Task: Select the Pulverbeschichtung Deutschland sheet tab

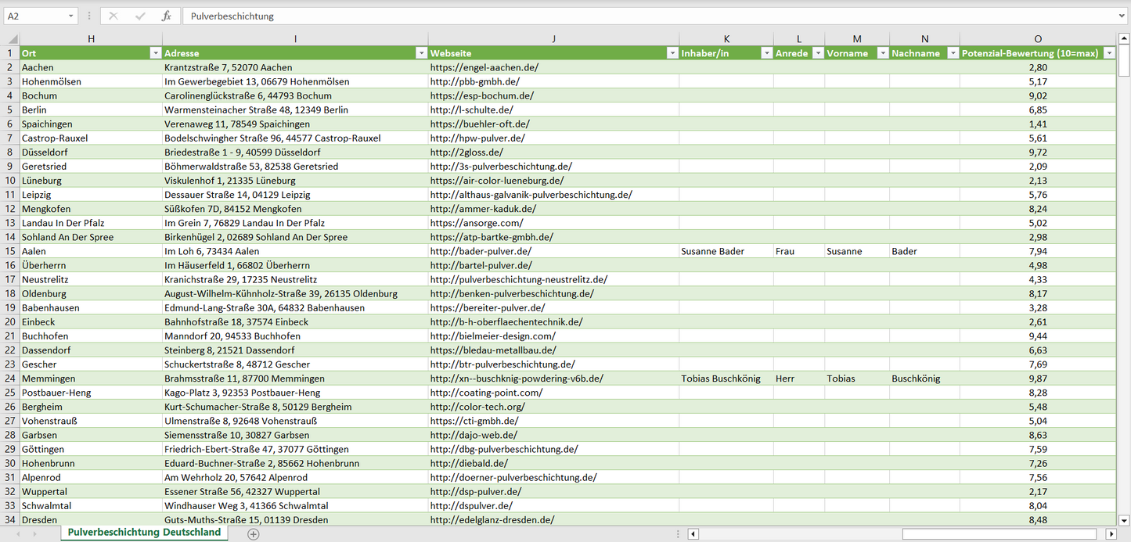Action: point(144,532)
